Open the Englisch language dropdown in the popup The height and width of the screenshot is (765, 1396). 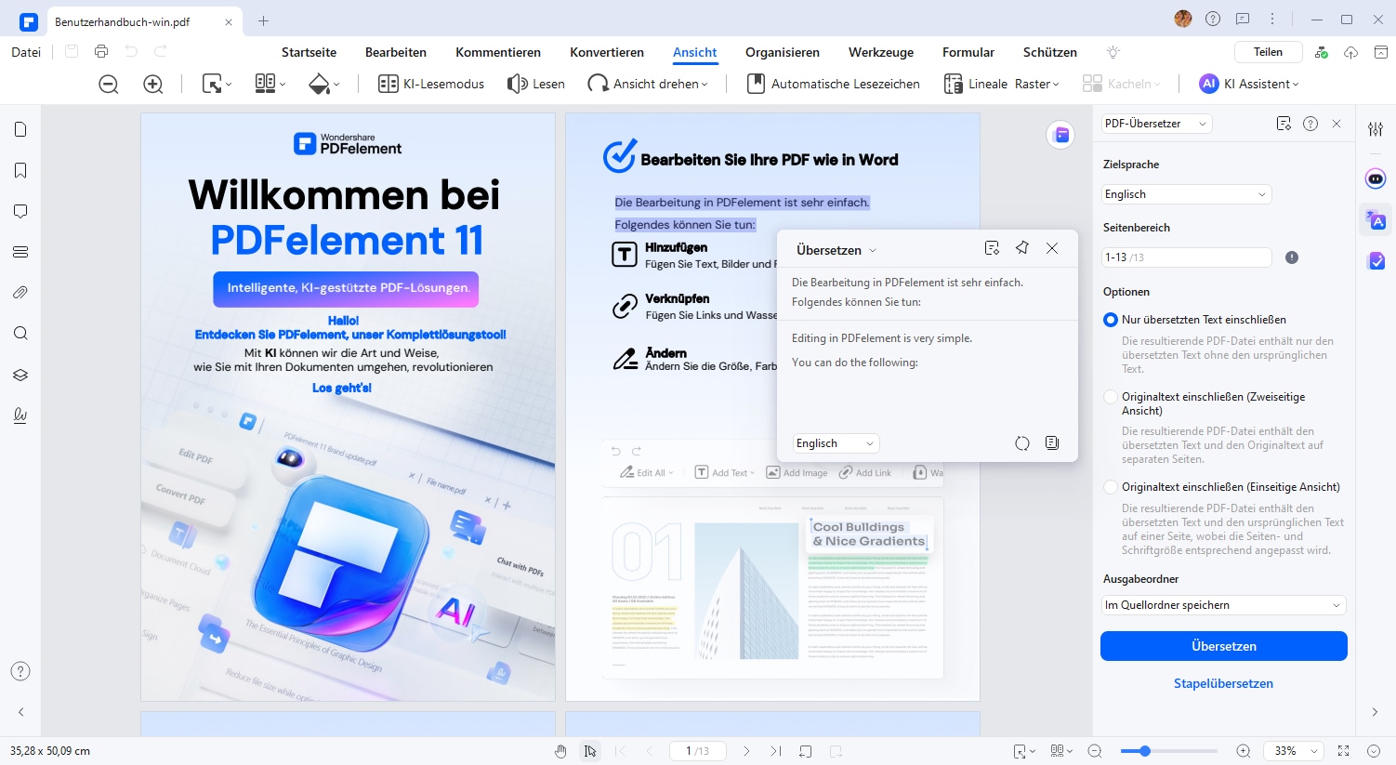(x=836, y=443)
